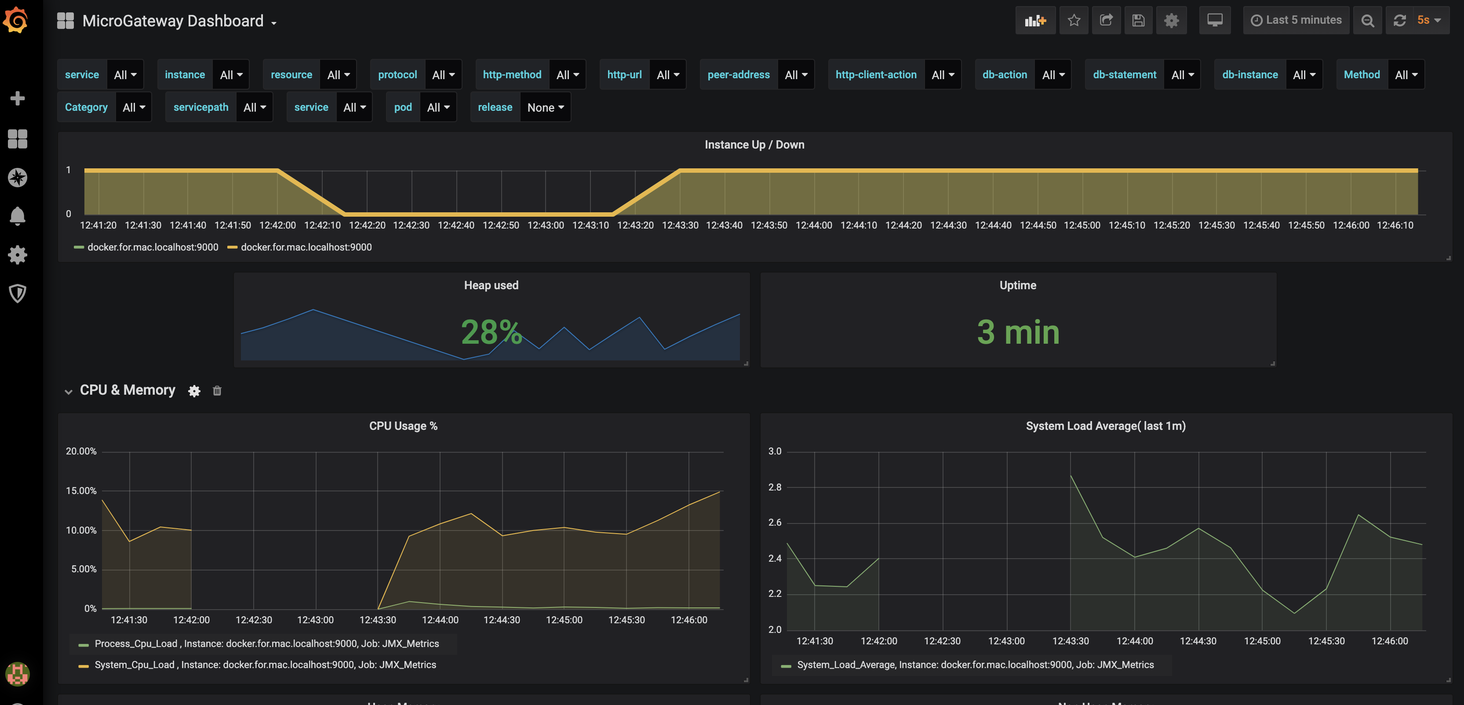The width and height of the screenshot is (1464, 705).
Task: Star this dashboard as favorite
Action: point(1074,21)
